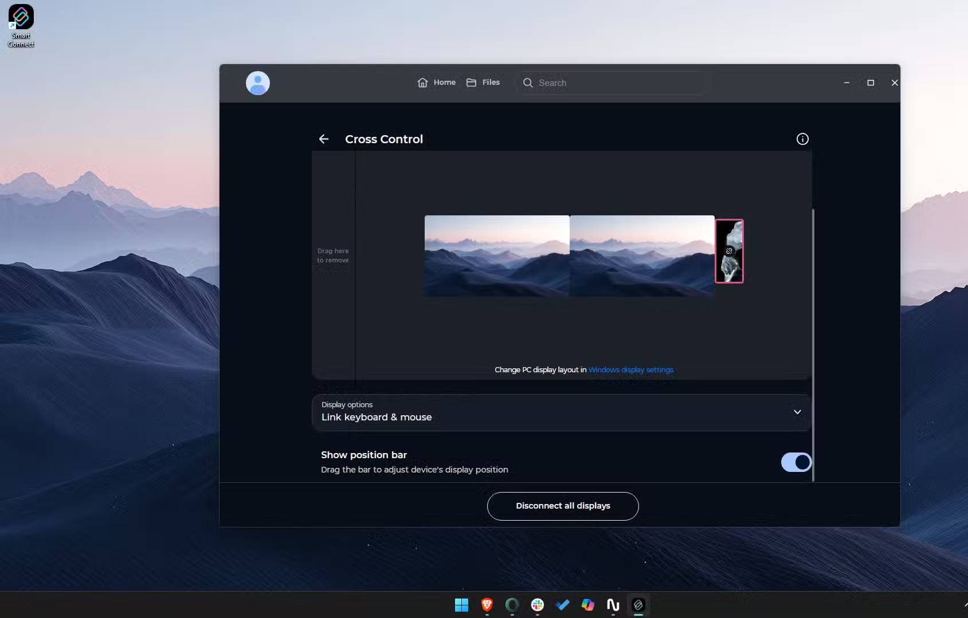Switch to the Home tab
968x618 pixels.
pos(436,82)
